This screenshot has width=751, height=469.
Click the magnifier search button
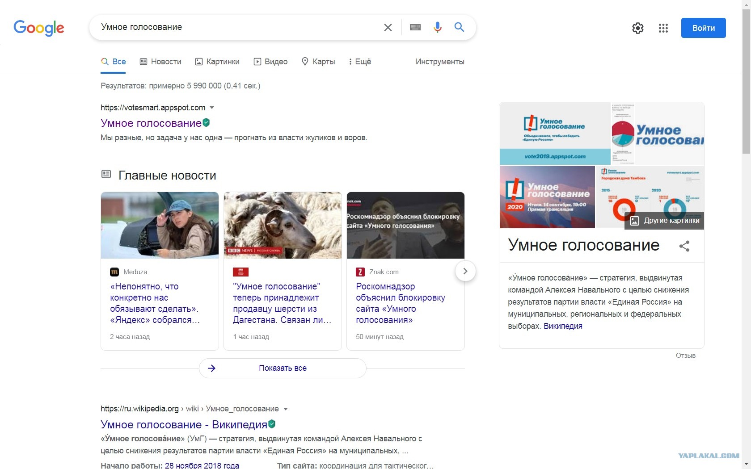[459, 27]
